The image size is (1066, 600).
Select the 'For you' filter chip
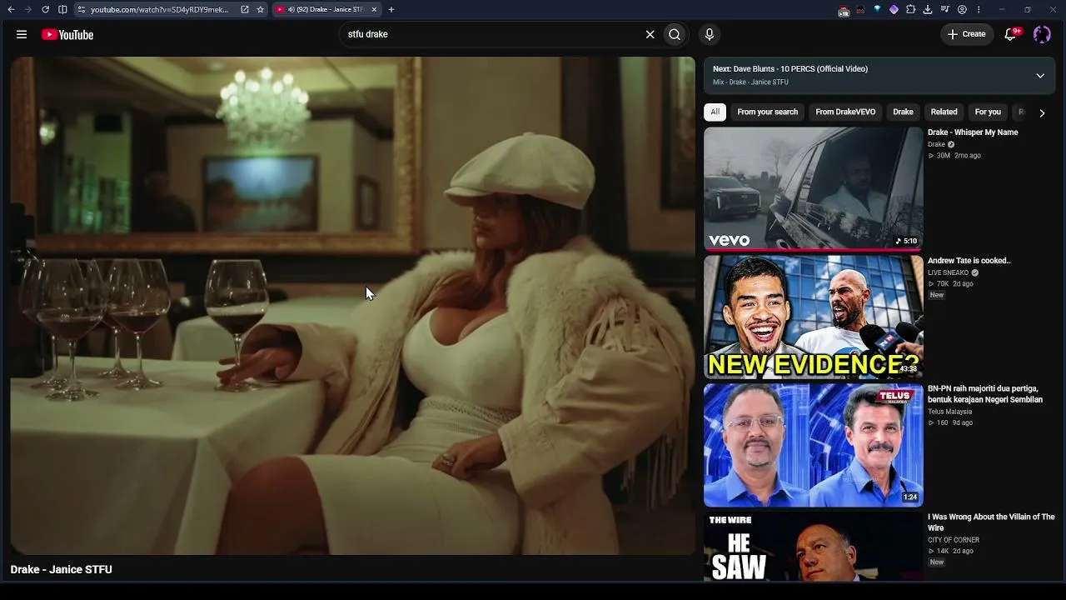(988, 112)
